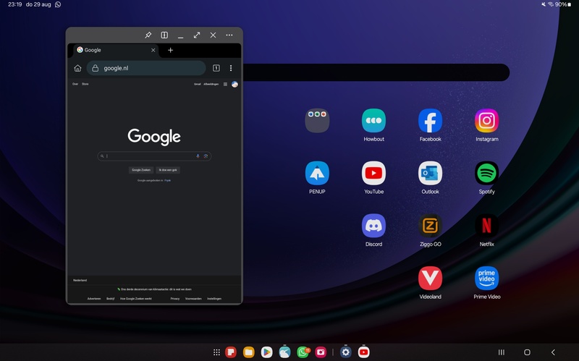Open the Google apps grid
579x361 pixels.
[225, 84]
